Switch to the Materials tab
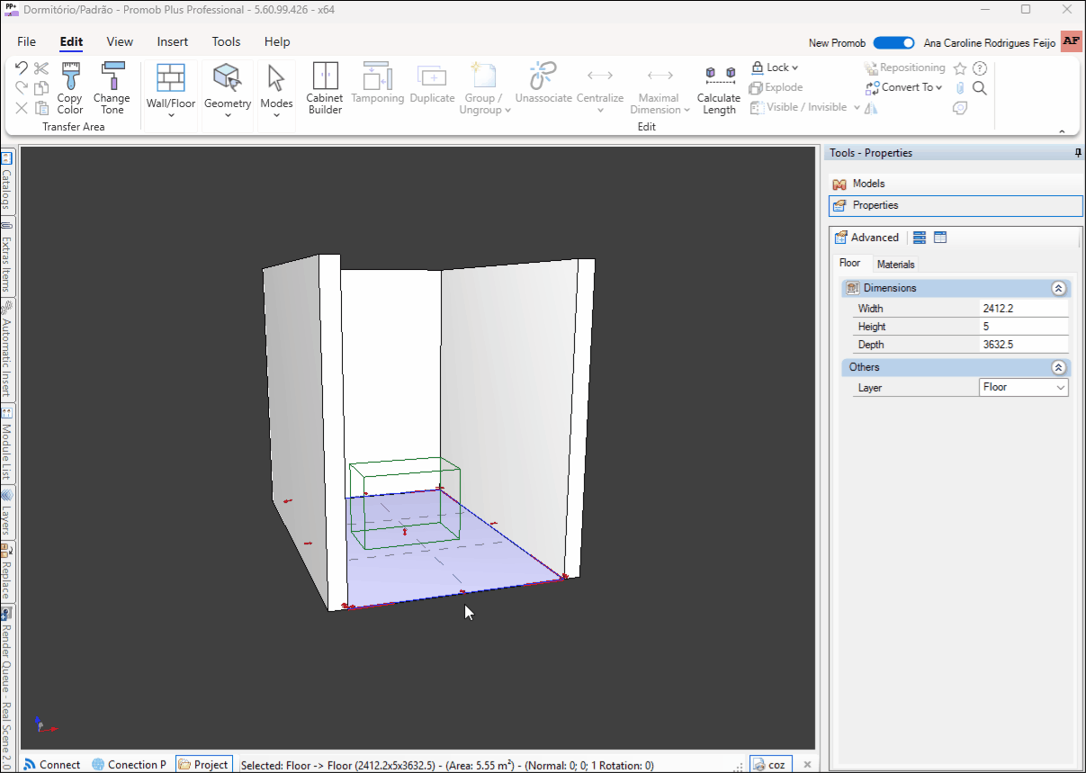This screenshot has width=1086, height=773. pyautogui.click(x=895, y=265)
